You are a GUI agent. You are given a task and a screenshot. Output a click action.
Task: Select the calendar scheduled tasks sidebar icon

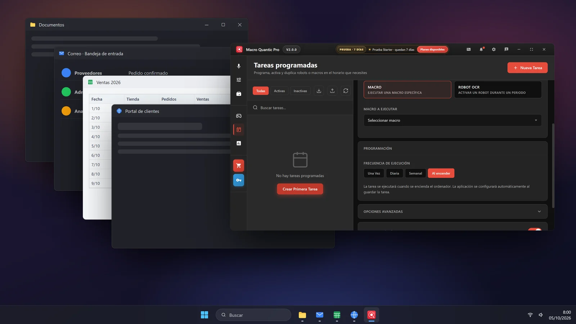[x=239, y=130]
